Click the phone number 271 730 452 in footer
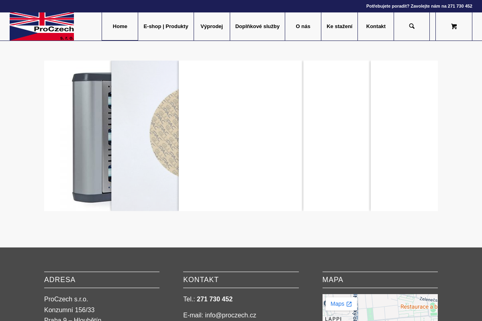Screen dimensions: 482x321 214,299
